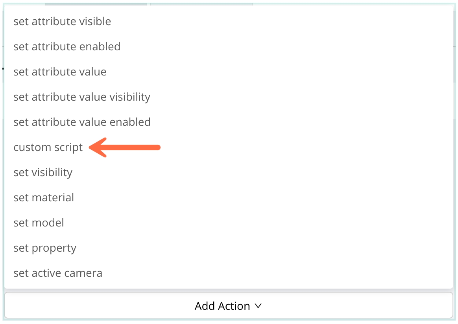
Task: Click the "Add Action" label text
Action: click(x=222, y=306)
